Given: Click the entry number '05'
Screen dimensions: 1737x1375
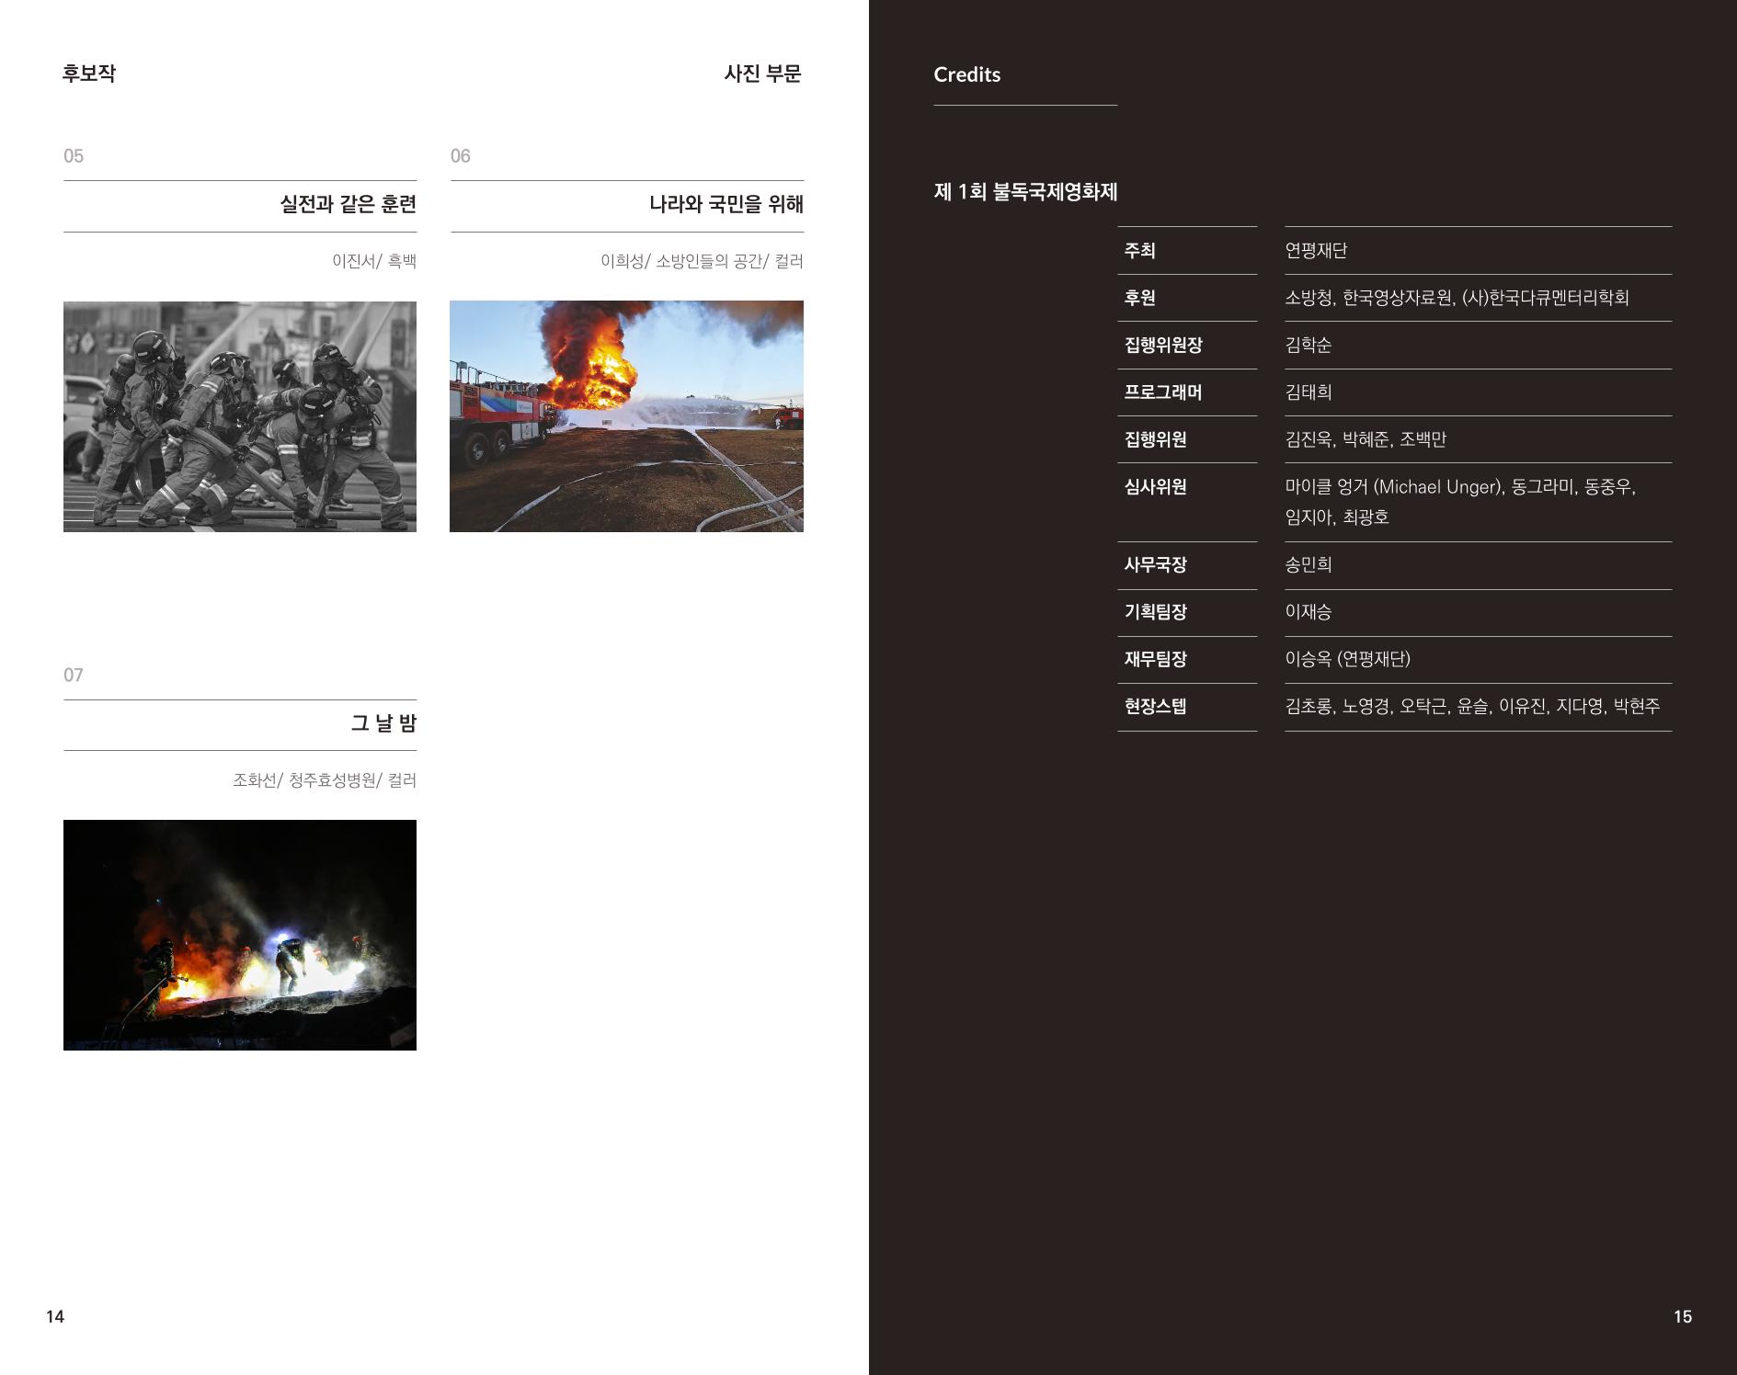Looking at the screenshot, I should tap(74, 156).
